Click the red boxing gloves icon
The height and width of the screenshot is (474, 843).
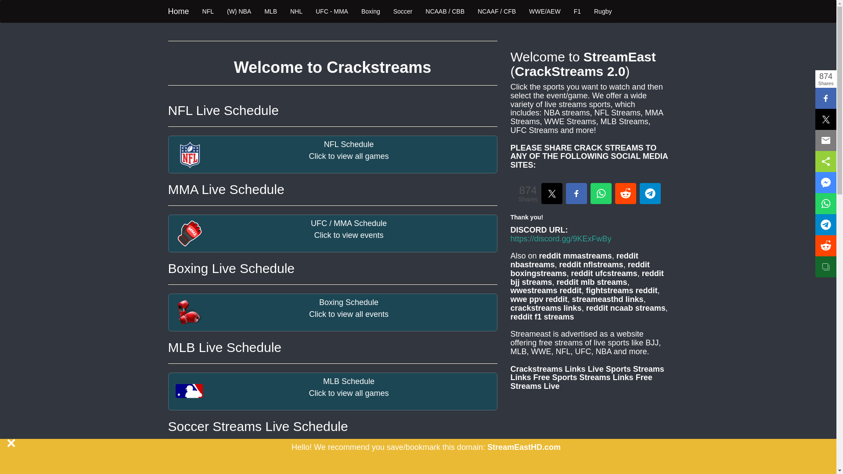coord(189,312)
